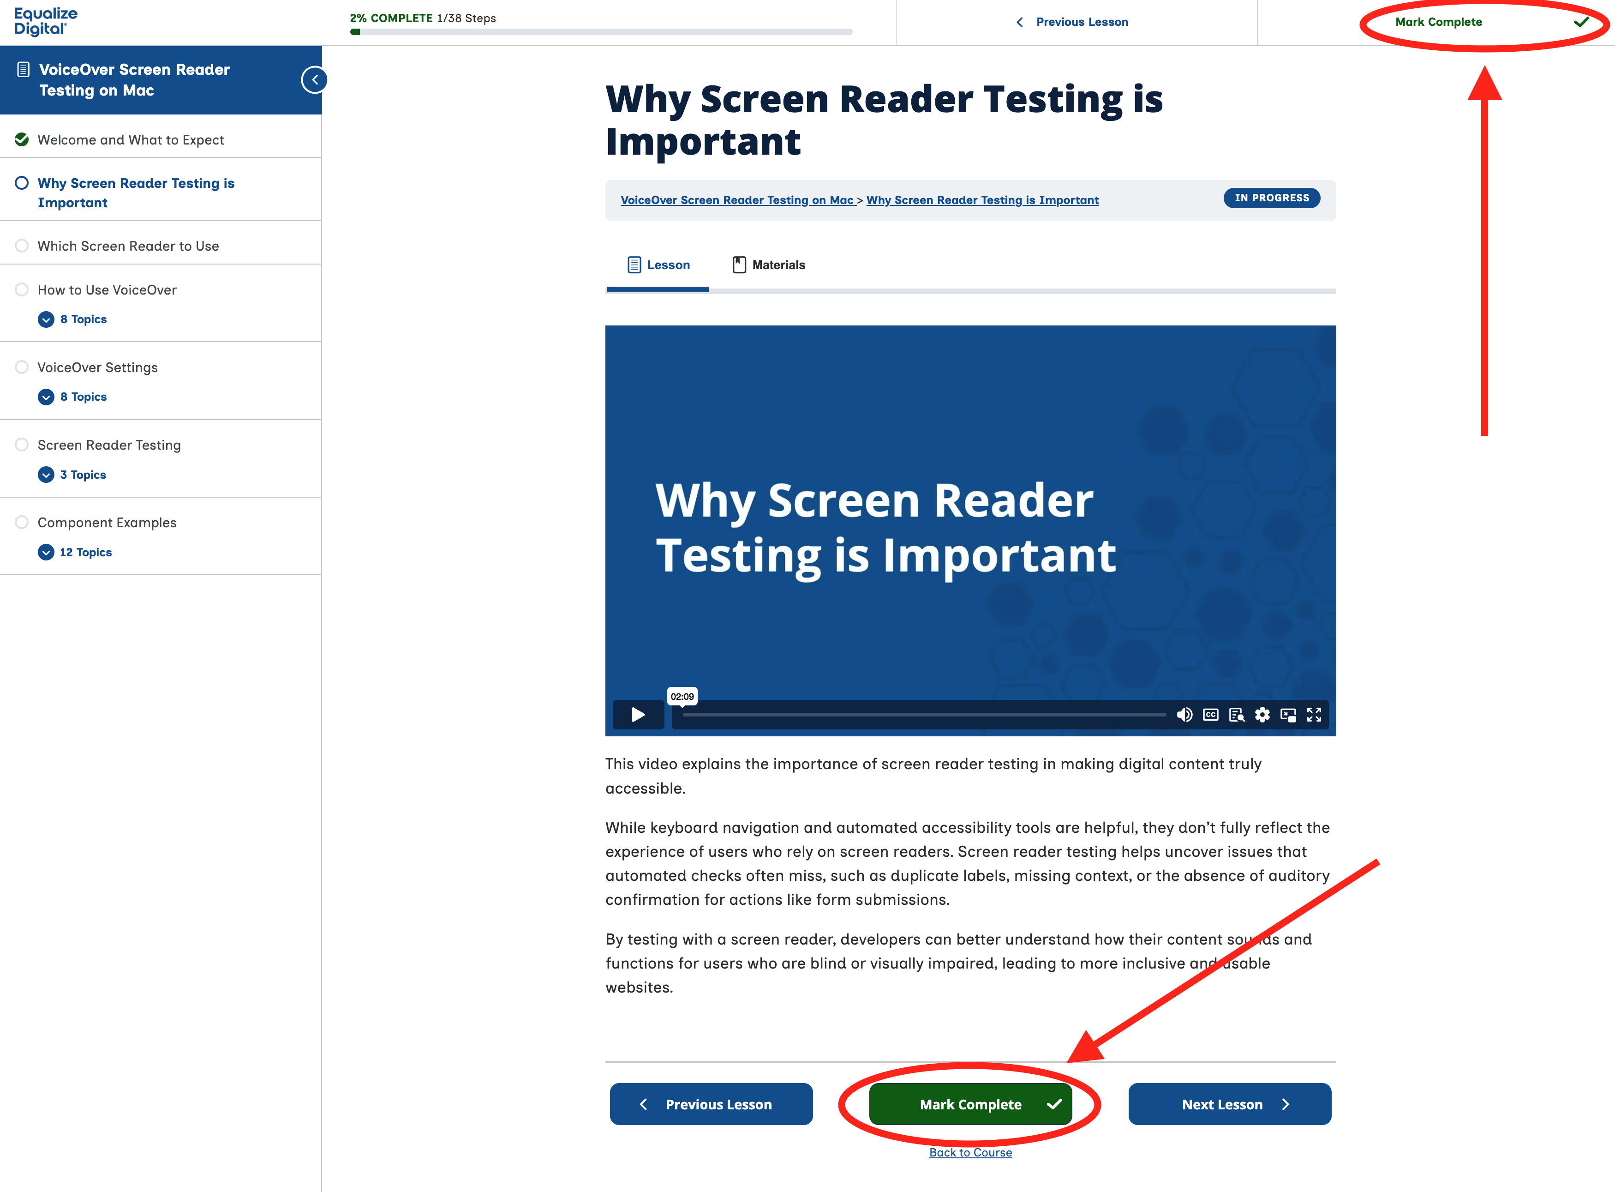This screenshot has width=1615, height=1192.
Task: Expand 3 Topics under Screen Reader Testing
Action: coord(46,474)
